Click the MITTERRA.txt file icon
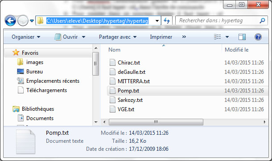The image size is (272, 161). pyautogui.click(x=112, y=81)
